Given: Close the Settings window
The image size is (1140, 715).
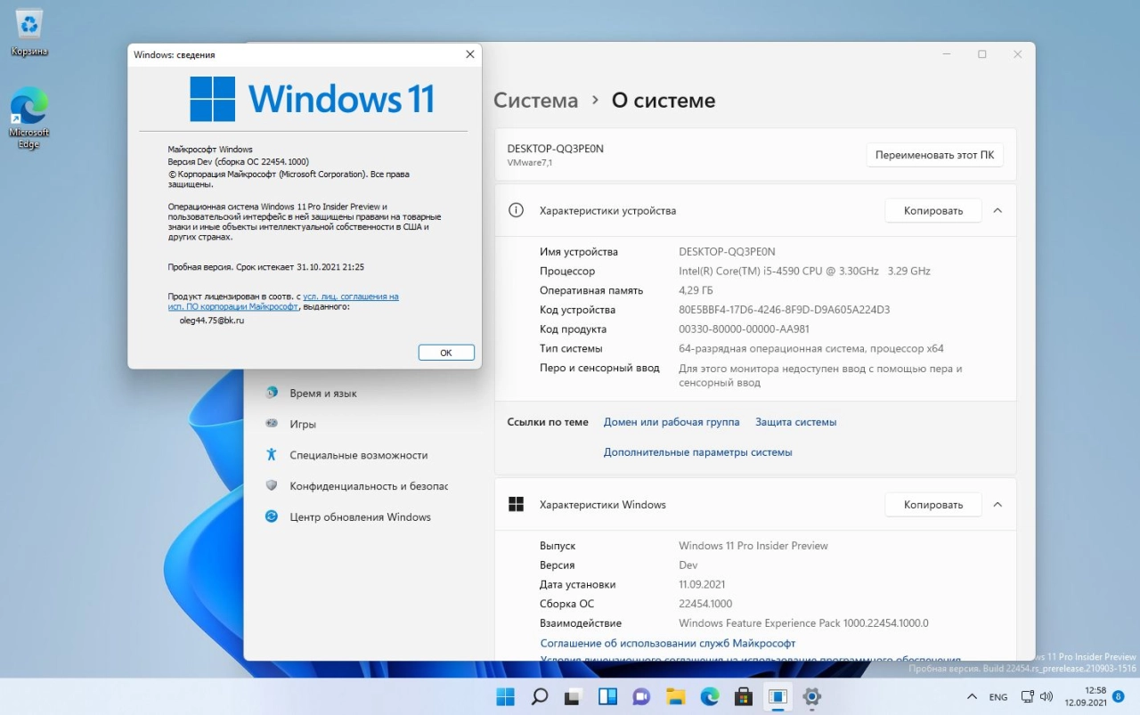Looking at the screenshot, I should click(x=1017, y=54).
